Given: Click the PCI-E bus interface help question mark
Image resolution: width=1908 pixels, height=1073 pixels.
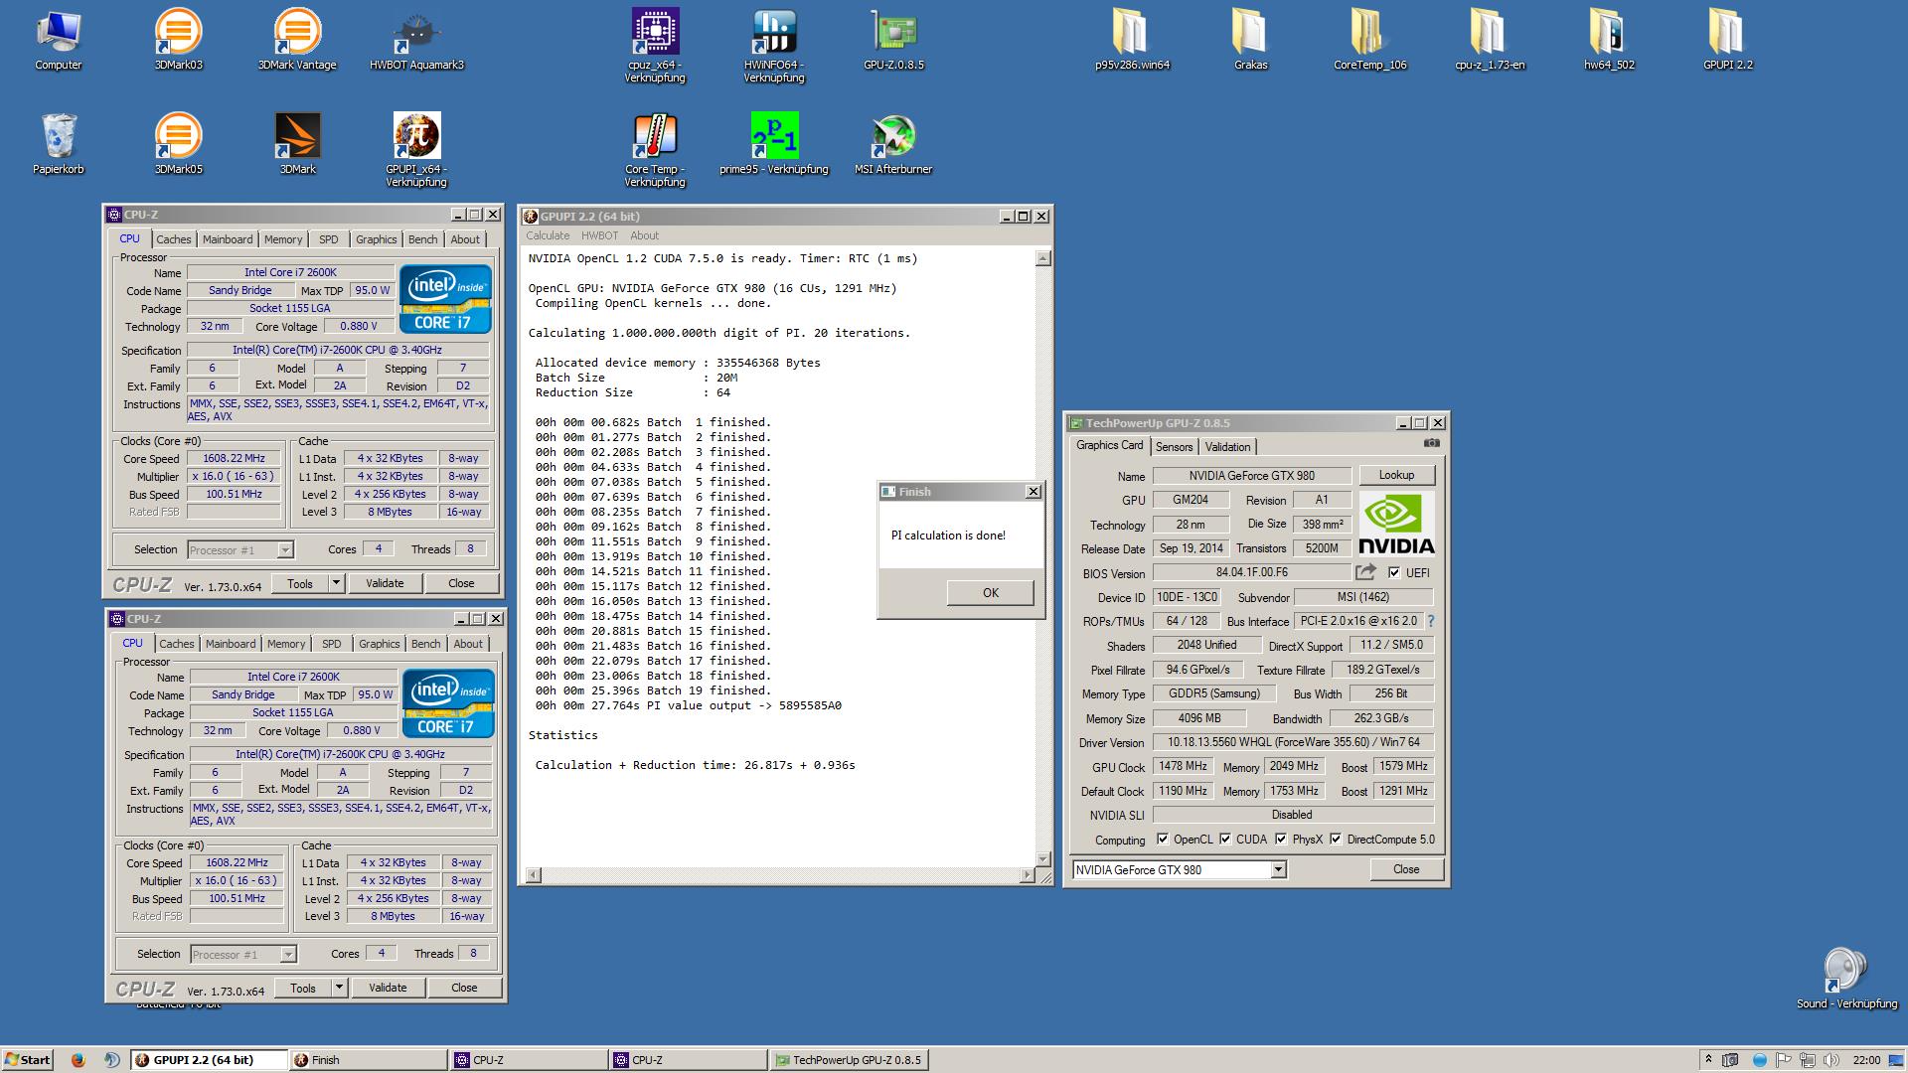Looking at the screenshot, I should point(1431,621).
